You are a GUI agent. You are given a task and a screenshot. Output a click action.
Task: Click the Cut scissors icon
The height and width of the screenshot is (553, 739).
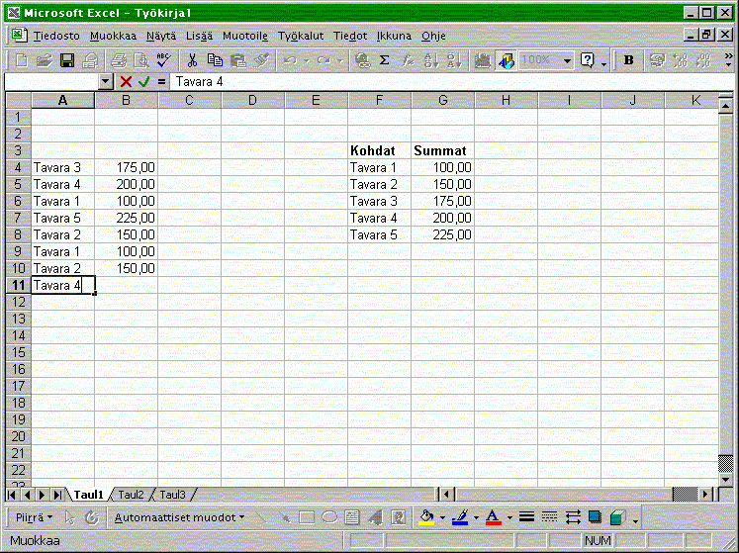pyautogui.click(x=193, y=60)
